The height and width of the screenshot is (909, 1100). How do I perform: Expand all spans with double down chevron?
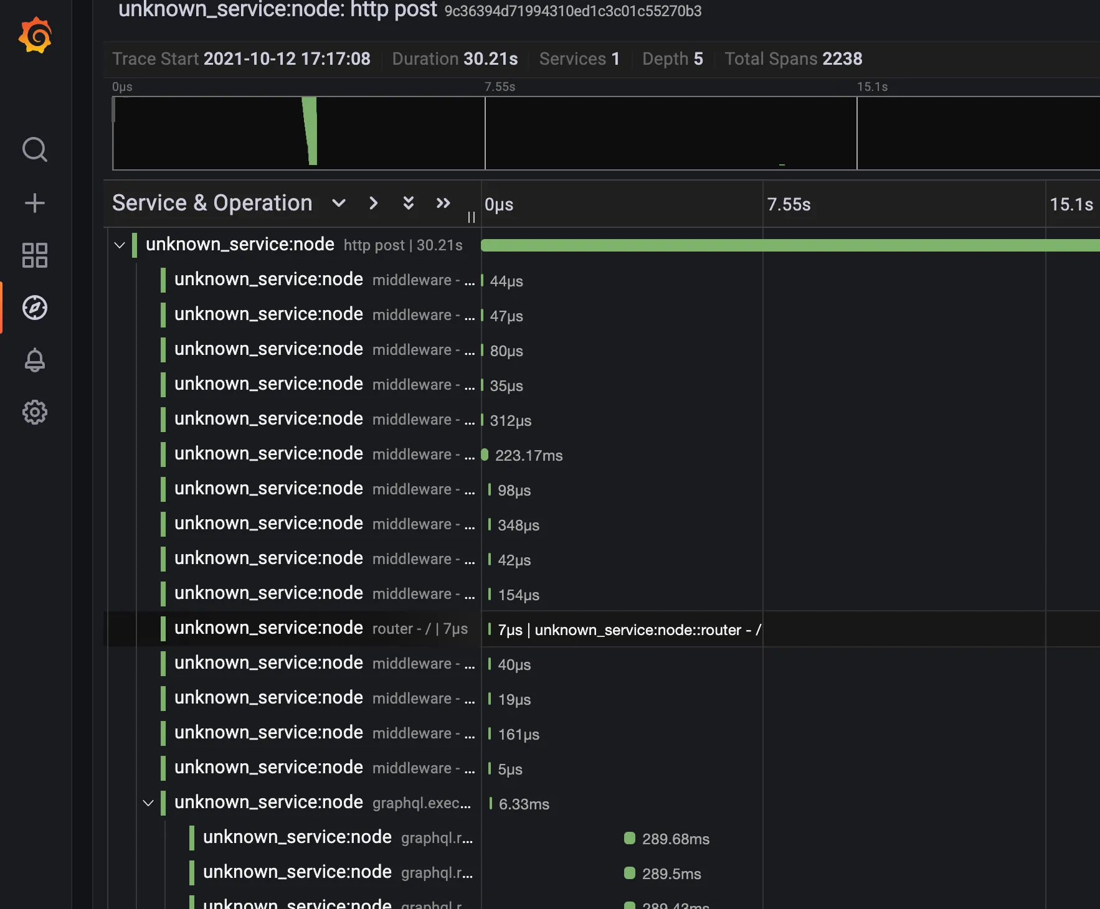pyautogui.click(x=409, y=203)
